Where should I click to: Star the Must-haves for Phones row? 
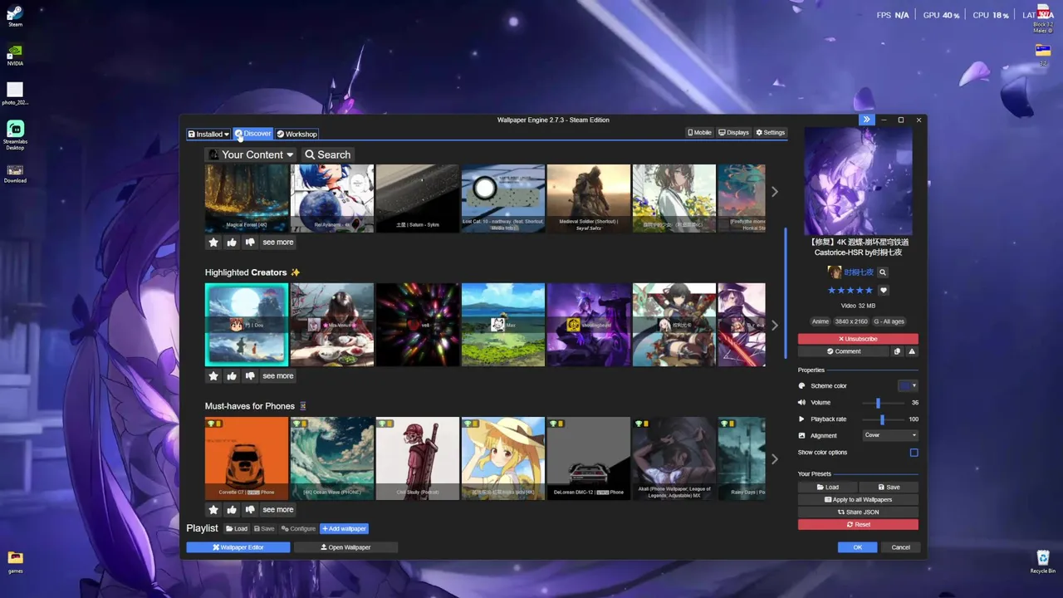(x=213, y=510)
